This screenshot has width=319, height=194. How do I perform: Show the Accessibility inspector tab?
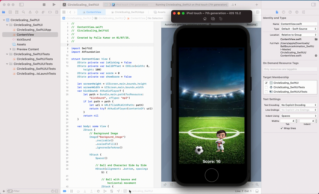pyautogui.click(x=297, y=12)
